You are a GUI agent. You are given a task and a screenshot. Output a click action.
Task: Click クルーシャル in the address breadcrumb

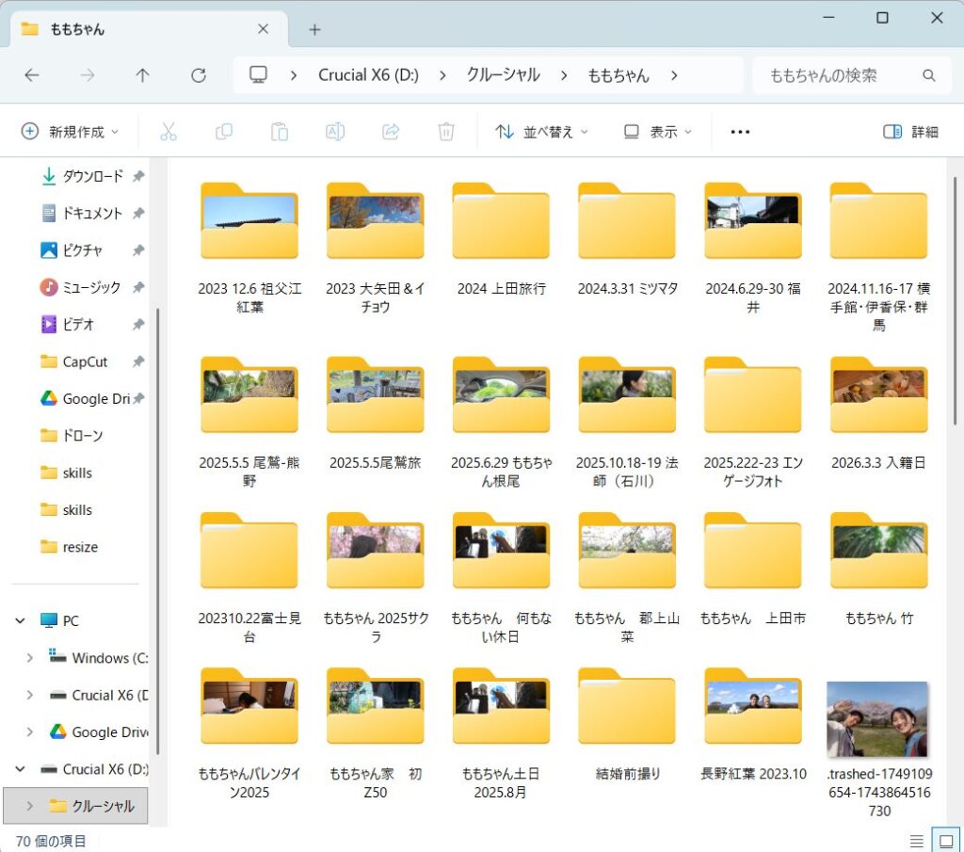click(503, 75)
